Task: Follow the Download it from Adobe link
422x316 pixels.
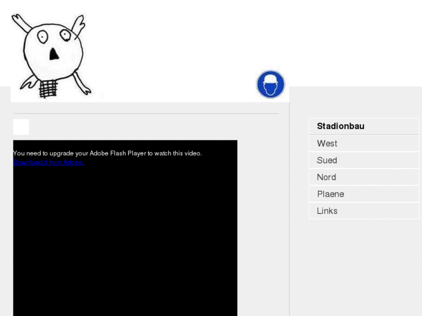Action: pyautogui.click(x=49, y=162)
